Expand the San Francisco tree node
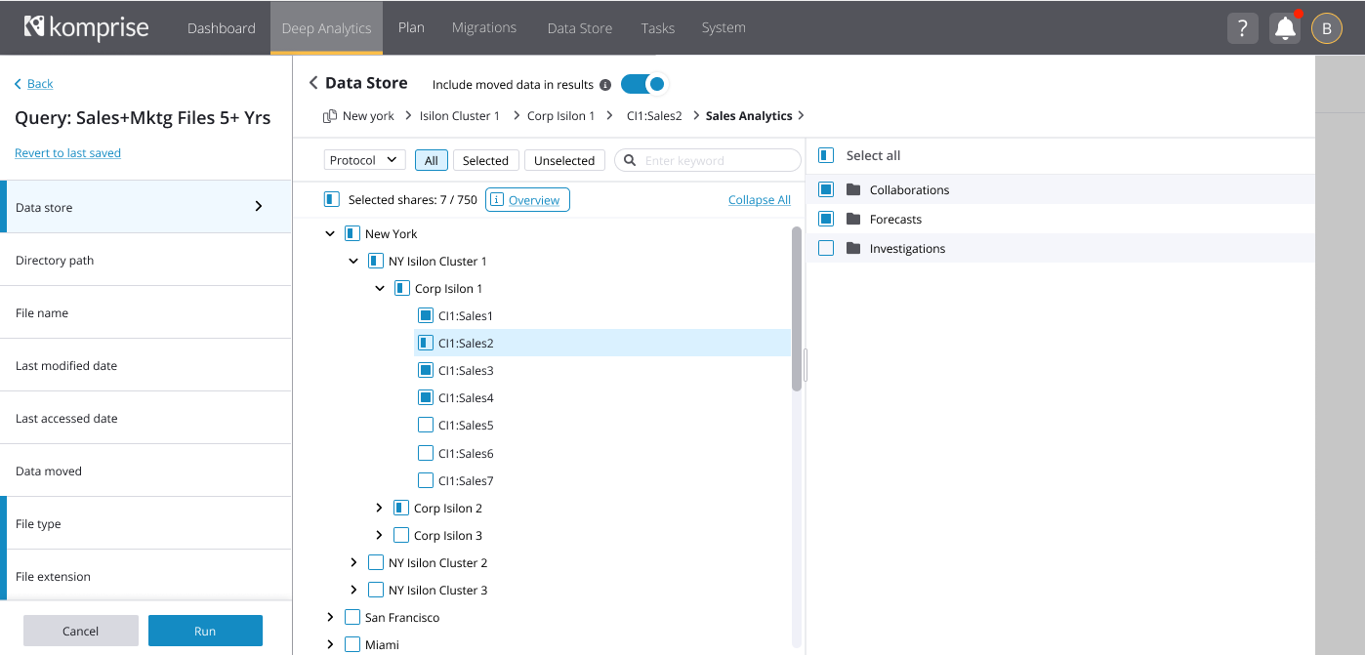1365x655 pixels. pos(330,617)
